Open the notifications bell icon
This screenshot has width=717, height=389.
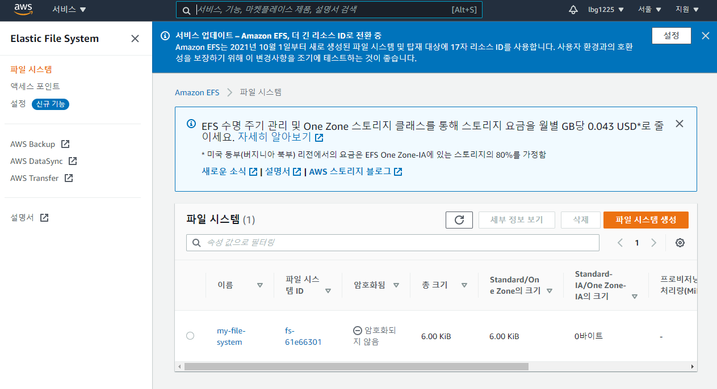(x=573, y=10)
